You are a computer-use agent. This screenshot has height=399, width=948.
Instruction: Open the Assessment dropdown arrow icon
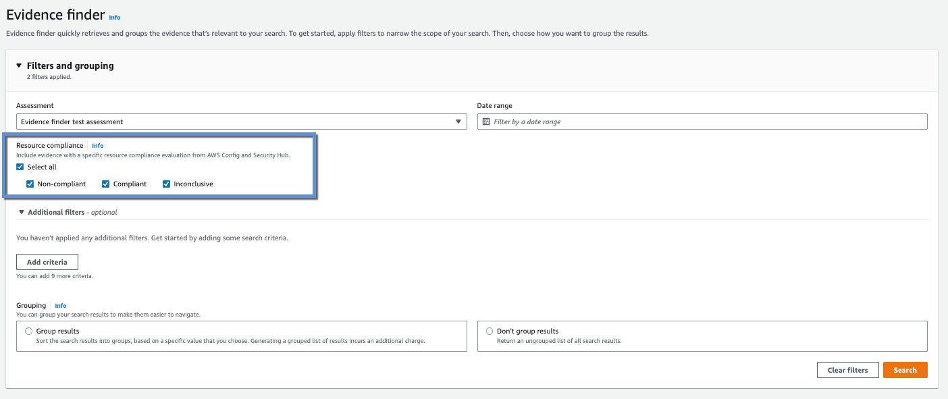coord(458,121)
